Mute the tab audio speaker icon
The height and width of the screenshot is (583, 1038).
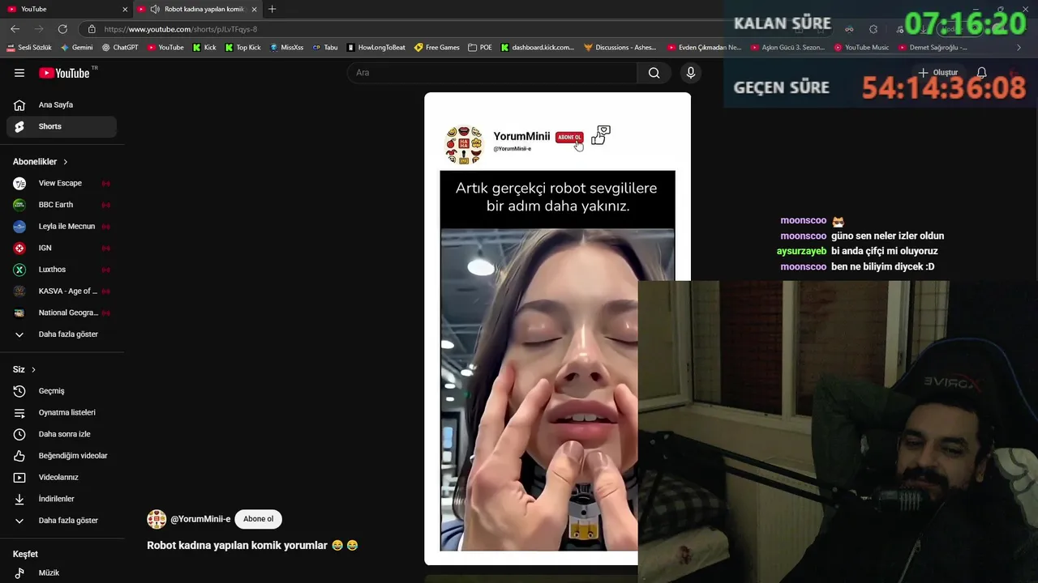(x=155, y=9)
